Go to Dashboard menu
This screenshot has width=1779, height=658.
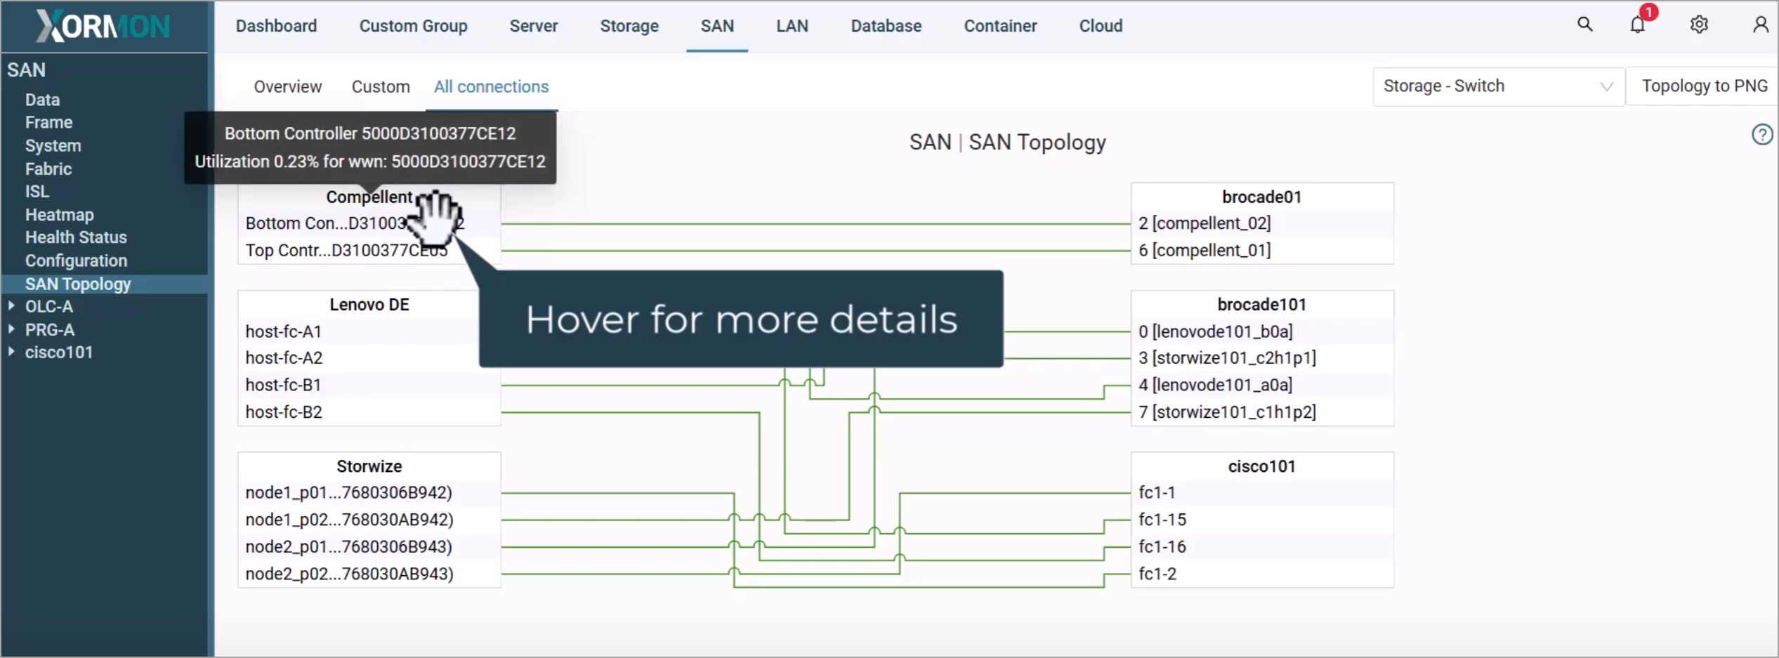[x=276, y=26]
